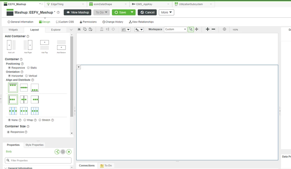The width and height of the screenshot is (291, 169).
Task: Select Responsive positioning radio button
Action: click(9, 68)
